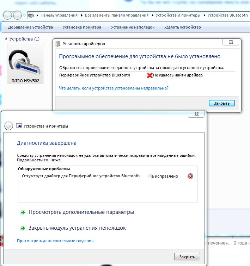Select the Отсутствует драйвер problem row
The image size is (250, 266).
(107, 176)
